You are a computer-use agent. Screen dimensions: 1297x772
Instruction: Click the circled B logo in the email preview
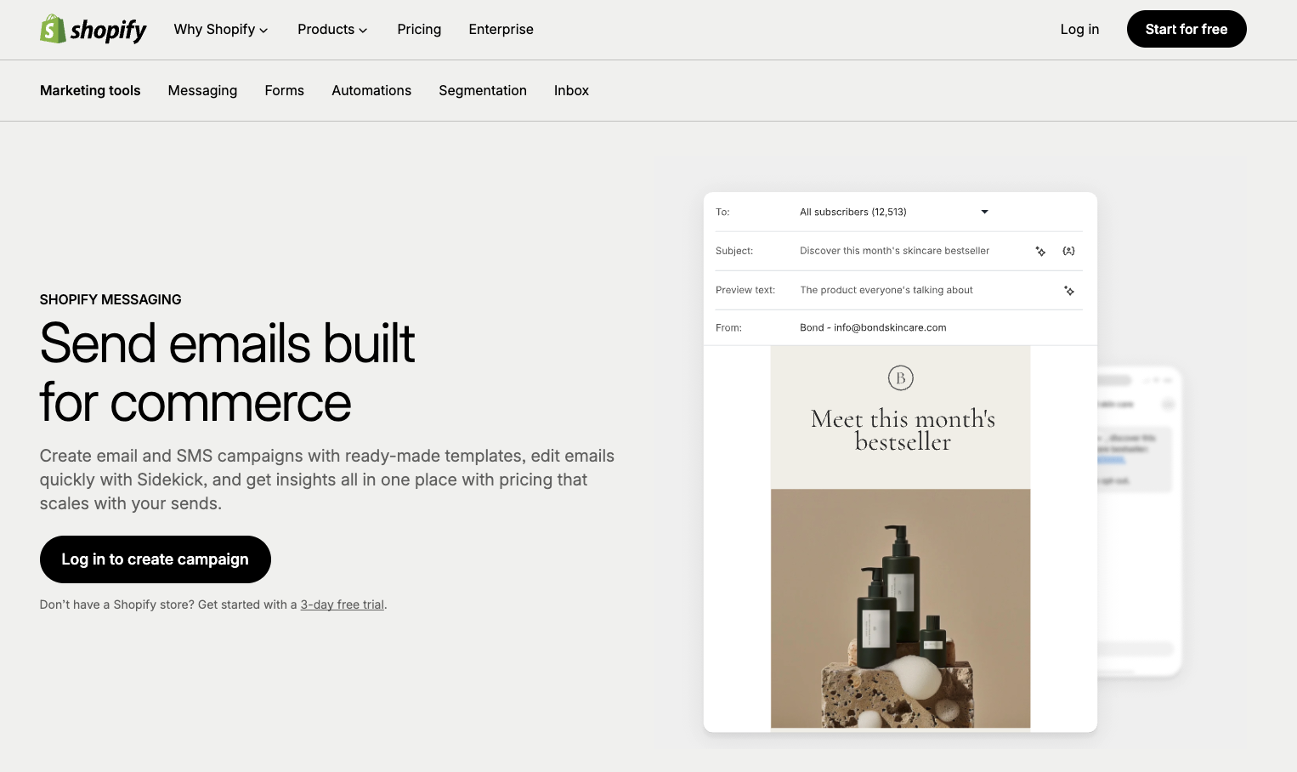tap(901, 377)
